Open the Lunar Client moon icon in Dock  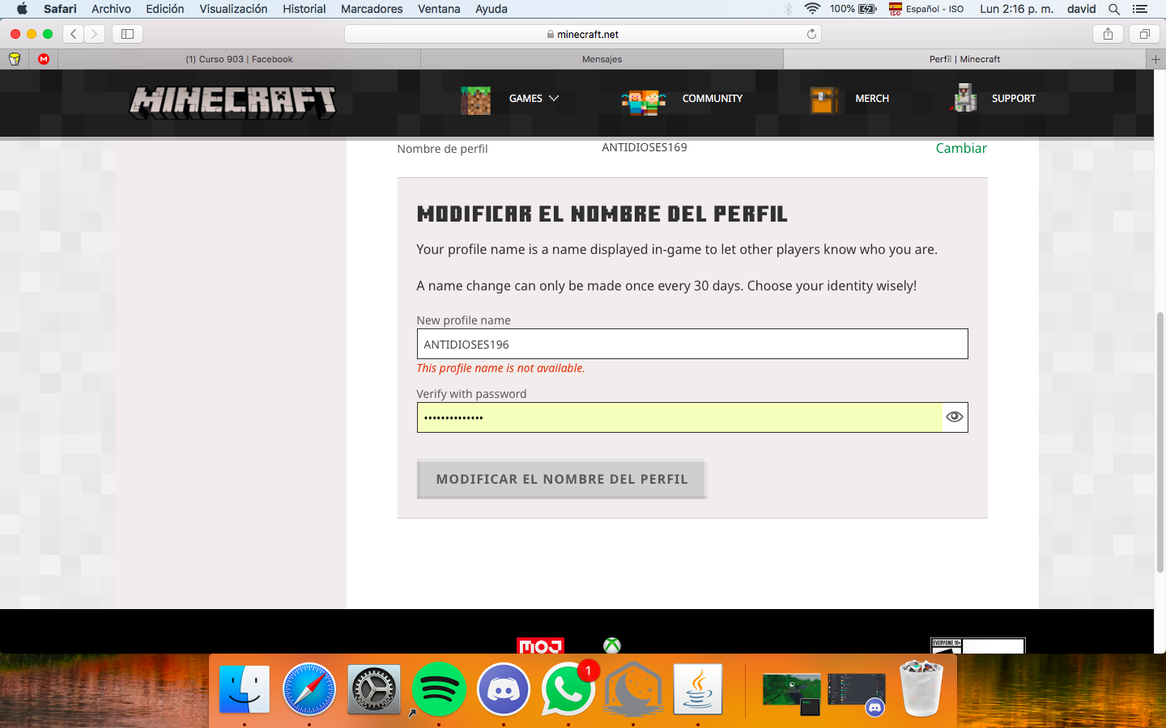click(633, 690)
